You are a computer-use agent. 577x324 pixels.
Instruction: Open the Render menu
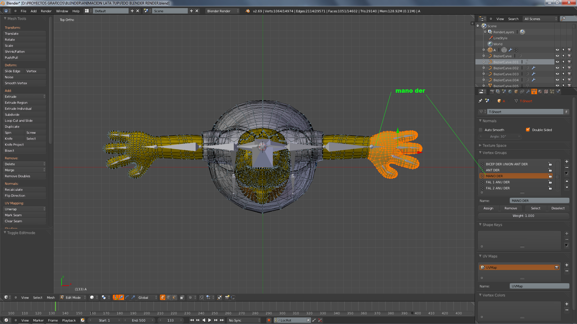tap(46, 11)
